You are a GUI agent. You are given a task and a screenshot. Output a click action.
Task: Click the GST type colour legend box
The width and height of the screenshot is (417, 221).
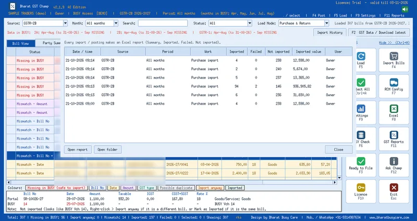(146, 188)
